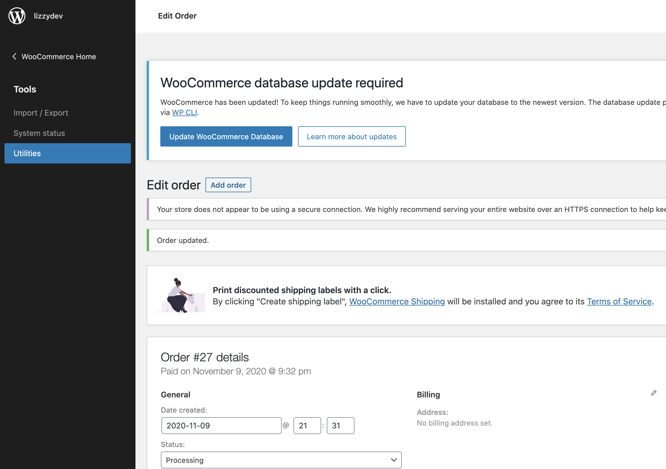
Task: Click the WordPress logo icon
Action: [x=17, y=16]
